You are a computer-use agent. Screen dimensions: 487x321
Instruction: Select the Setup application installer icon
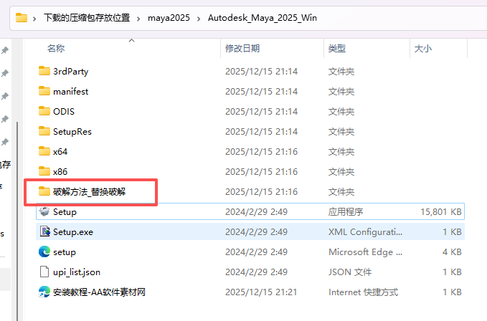click(x=44, y=212)
